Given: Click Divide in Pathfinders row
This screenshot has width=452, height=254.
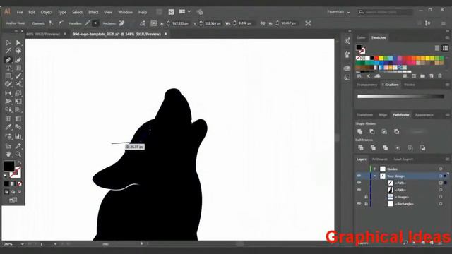Looking at the screenshot, I should tap(361, 147).
